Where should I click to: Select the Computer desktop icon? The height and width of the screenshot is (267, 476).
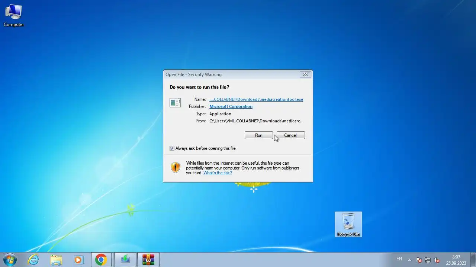[x=14, y=16]
